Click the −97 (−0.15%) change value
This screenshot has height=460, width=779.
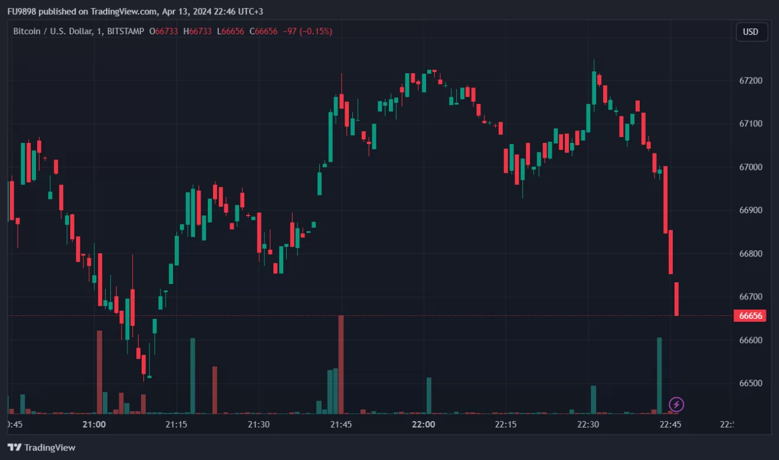pos(307,31)
